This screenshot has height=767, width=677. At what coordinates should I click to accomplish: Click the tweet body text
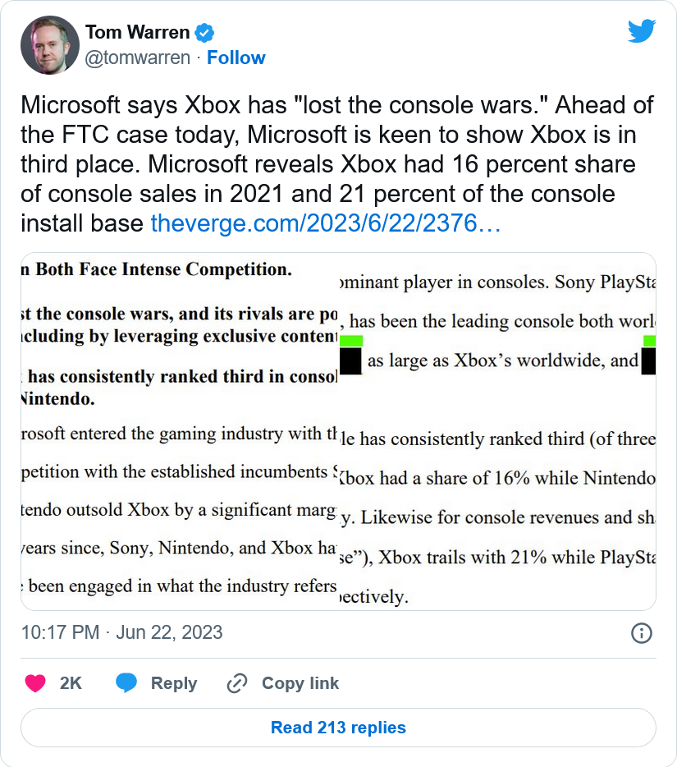328,163
